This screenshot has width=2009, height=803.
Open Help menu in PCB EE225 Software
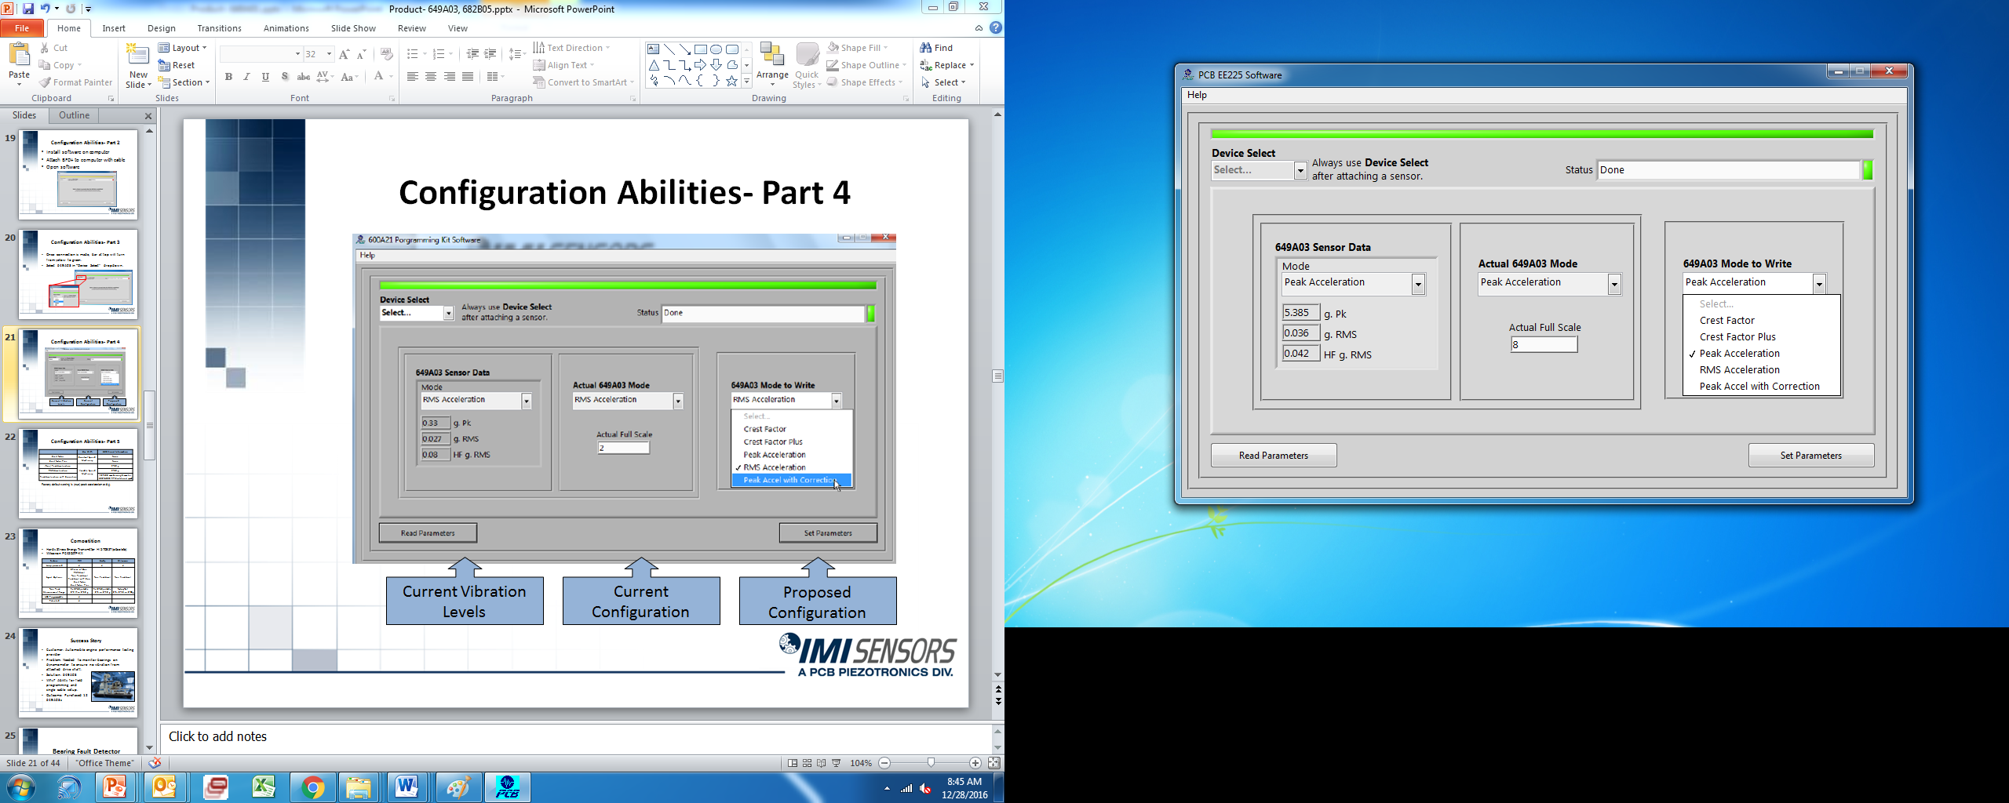1197,95
